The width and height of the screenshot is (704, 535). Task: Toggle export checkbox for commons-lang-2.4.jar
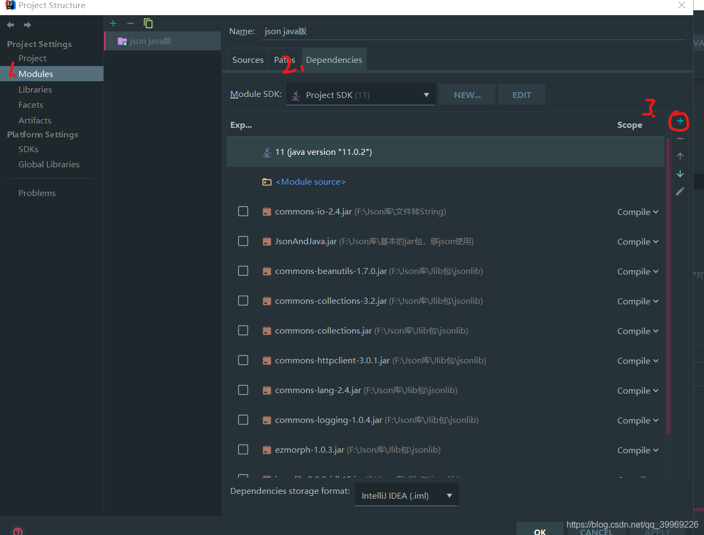click(x=243, y=390)
